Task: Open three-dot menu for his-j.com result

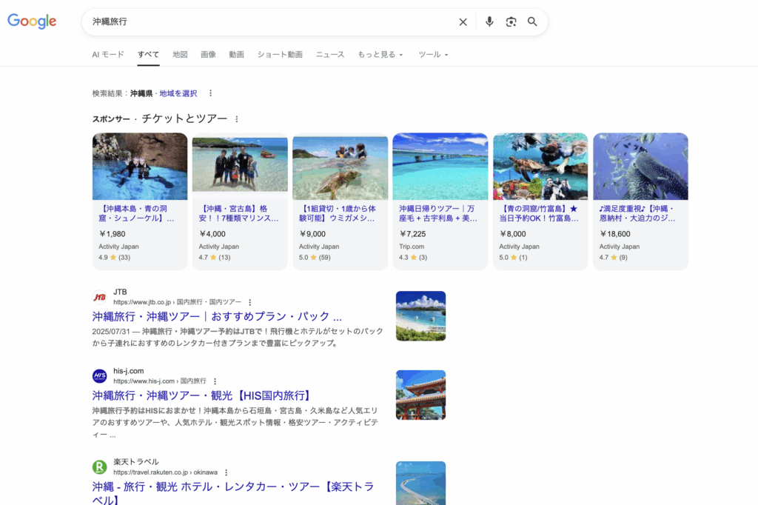Action: (215, 381)
